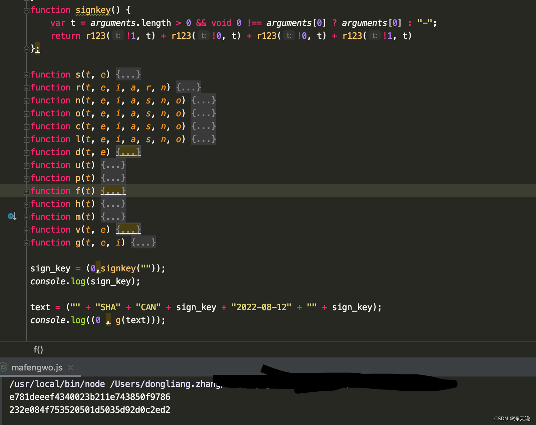Expand folded function u(t)
The image size is (536, 425).
26,165
